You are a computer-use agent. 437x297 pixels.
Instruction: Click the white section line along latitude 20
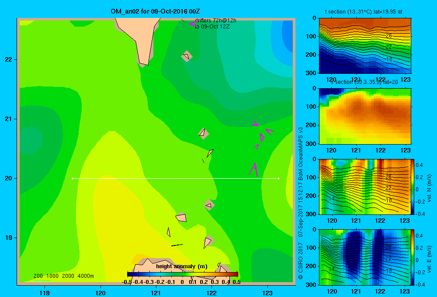coord(176,178)
